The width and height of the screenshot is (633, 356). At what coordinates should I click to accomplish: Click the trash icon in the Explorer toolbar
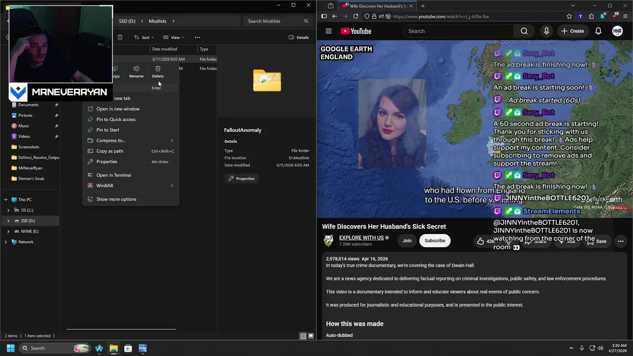(120, 37)
